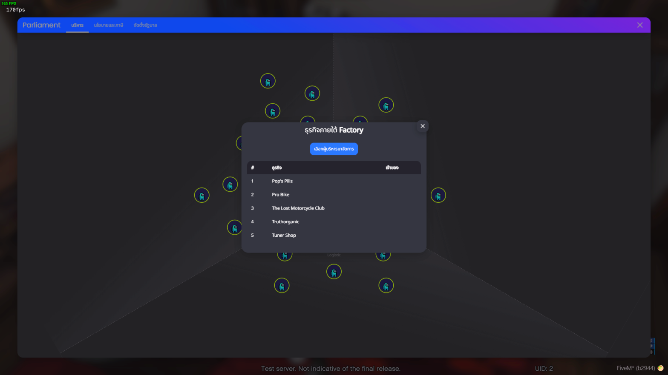Select the "Truthorganic" business row
The width and height of the screenshot is (668, 375).
[334, 222]
